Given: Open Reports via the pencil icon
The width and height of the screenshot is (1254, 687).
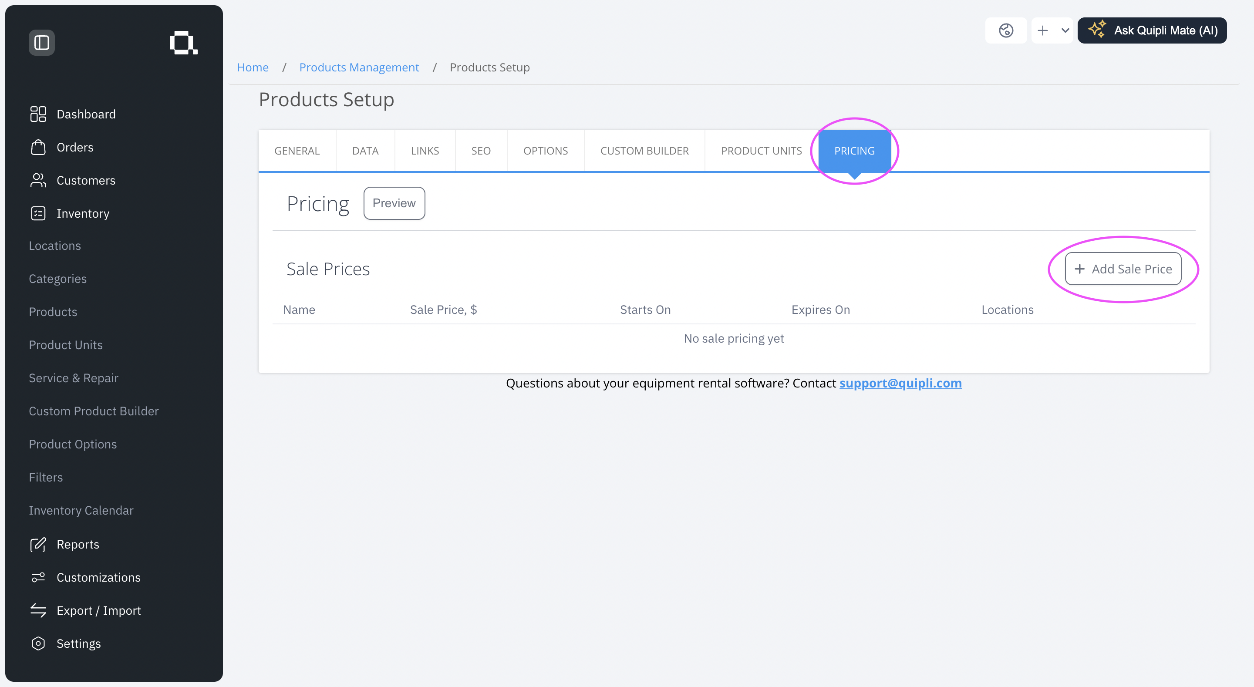Looking at the screenshot, I should click(x=38, y=544).
